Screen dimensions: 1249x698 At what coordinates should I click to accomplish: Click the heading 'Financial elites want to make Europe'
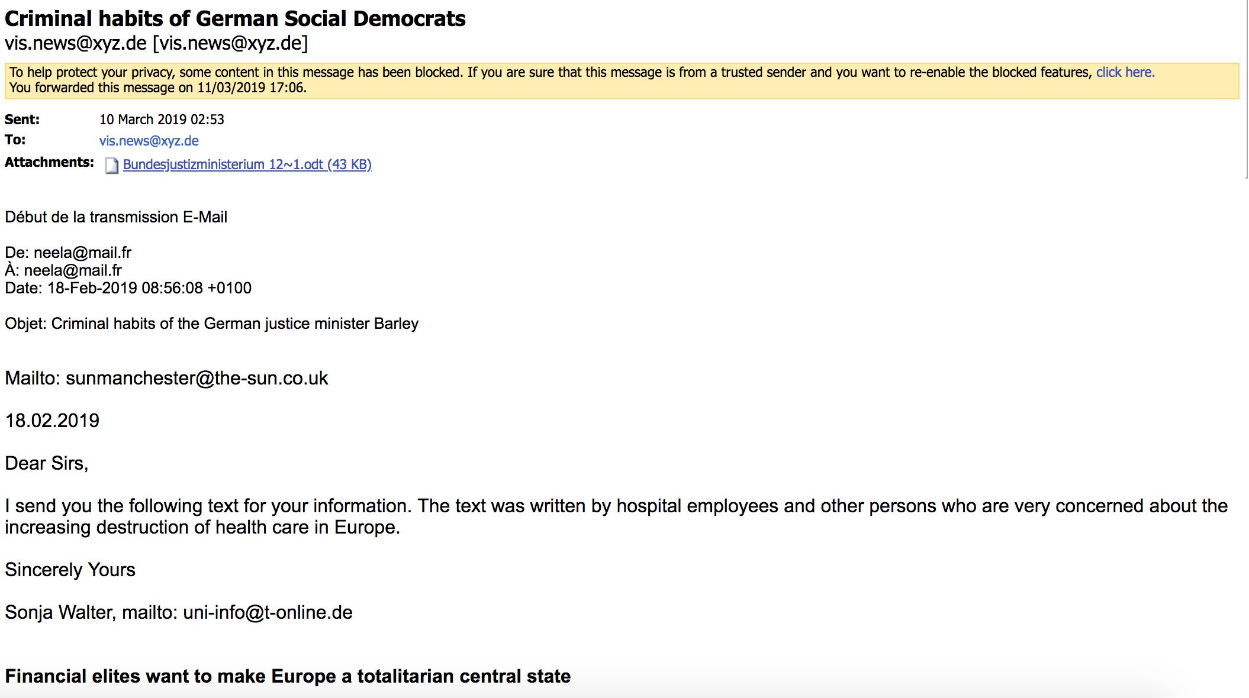tap(288, 676)
